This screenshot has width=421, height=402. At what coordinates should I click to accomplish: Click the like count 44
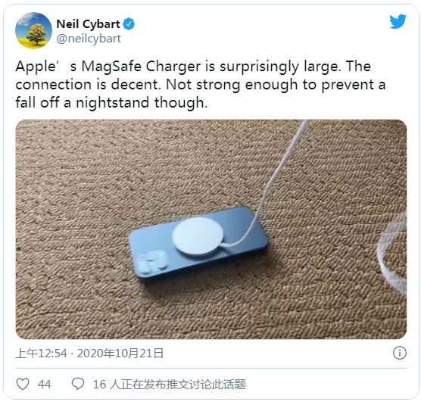(x=45, y=385)
